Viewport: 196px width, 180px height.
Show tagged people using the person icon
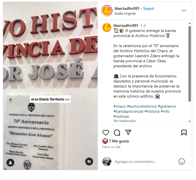tap(10, 163)
